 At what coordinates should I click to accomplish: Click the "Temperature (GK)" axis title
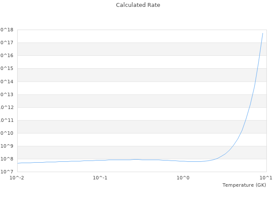click(244, 185)
